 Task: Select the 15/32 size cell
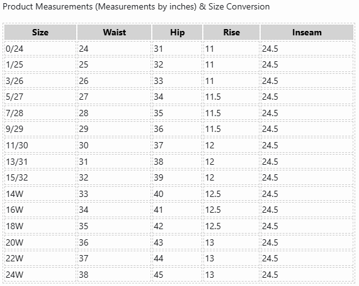[40, 177]
